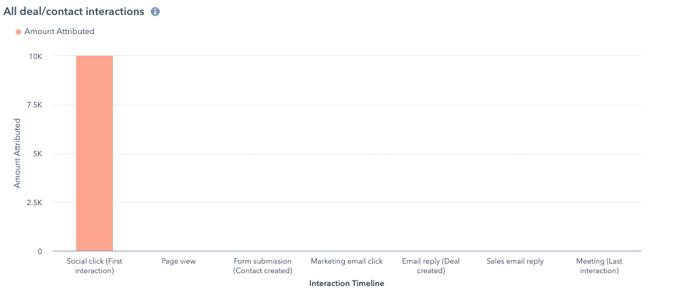Select Form submission (Contact created) label

pyautogui.click(x=263, y=266)
